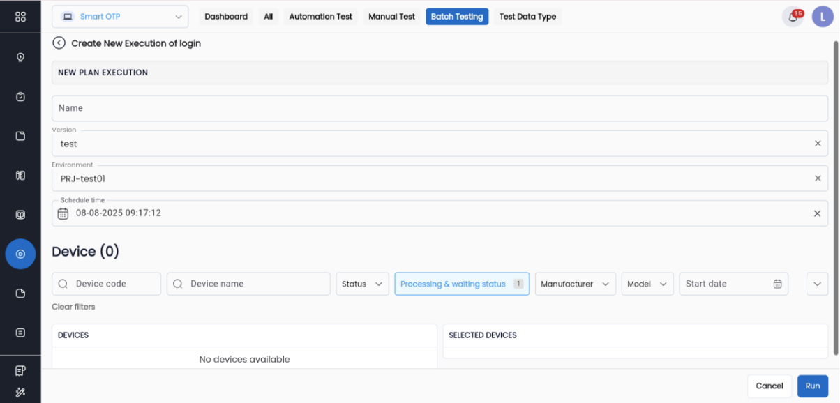Open the Manufacturer filter dropdown
This screenshot has height=403, width=840.
tap(575, 284)
